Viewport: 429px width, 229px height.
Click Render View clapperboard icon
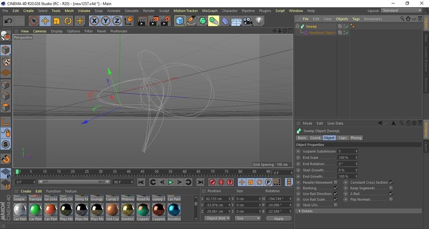(142, 21)
